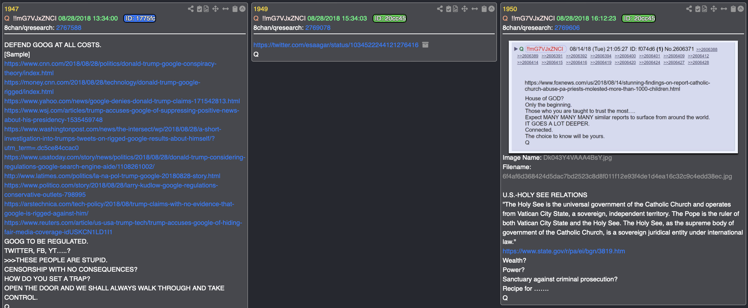This screenshot has width=748, height=308.
Task: Click the clipboard-check icon on post 1947
Action: pyautogui.click(x=199, y=9)
